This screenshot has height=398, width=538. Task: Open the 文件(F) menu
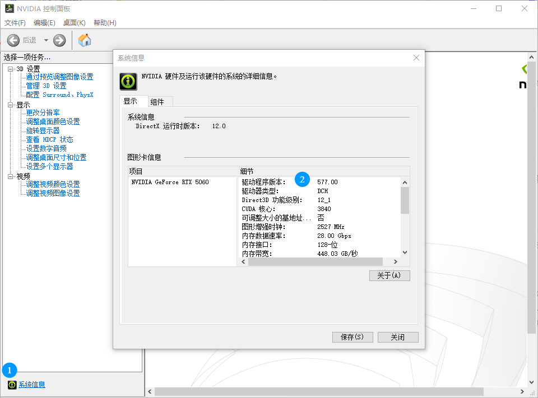(x=15, y=22)
